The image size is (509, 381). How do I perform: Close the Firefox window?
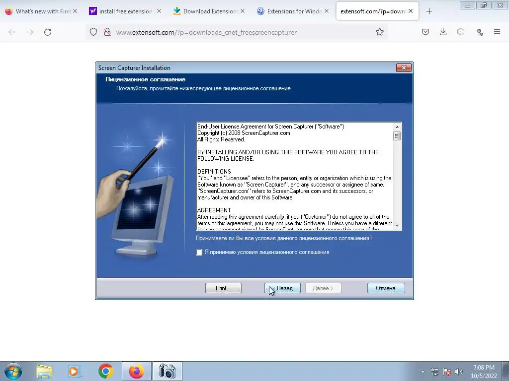click(x=500, y=5)
